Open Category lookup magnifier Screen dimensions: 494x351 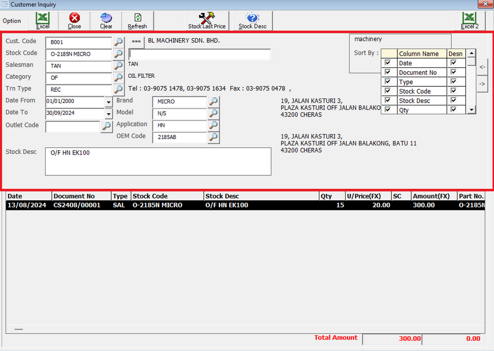pos(118,77)
